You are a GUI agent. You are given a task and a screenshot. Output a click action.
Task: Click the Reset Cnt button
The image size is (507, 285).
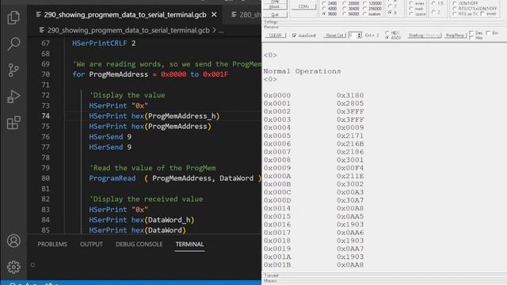point(334,35)
